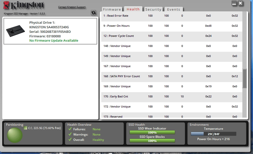This screenshot has height=154, width=253.
Task: Click the SSD Spare Blocks progress bar
Action: coord(152,141)
